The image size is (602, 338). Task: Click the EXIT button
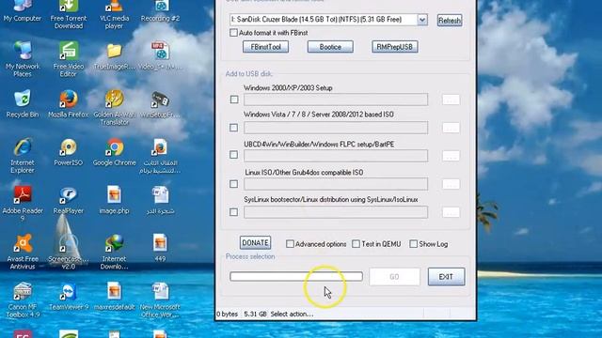(446, 277)
